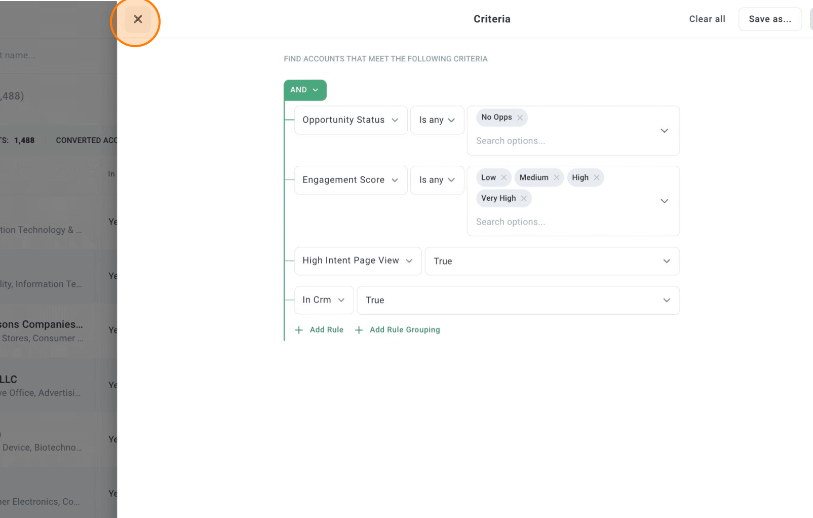The width and height of the screenshot is (813, 518).
Task: Change the Is any operator for Opportunity Status
Action: coord(437,120)
